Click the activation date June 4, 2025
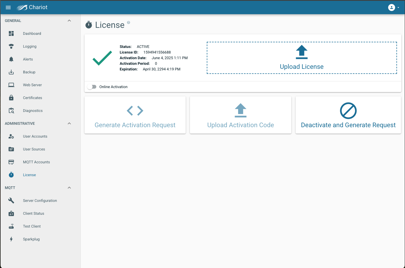405x268 pixels. [170, 58]
